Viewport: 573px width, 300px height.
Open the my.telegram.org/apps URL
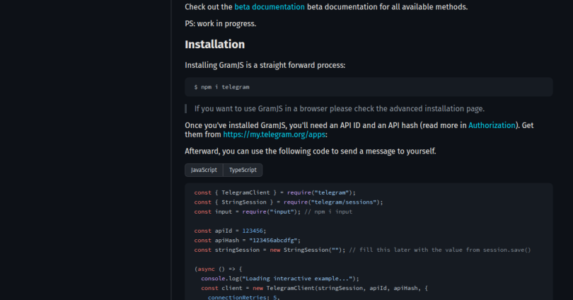pyautogui.click(x=274, y=134)
